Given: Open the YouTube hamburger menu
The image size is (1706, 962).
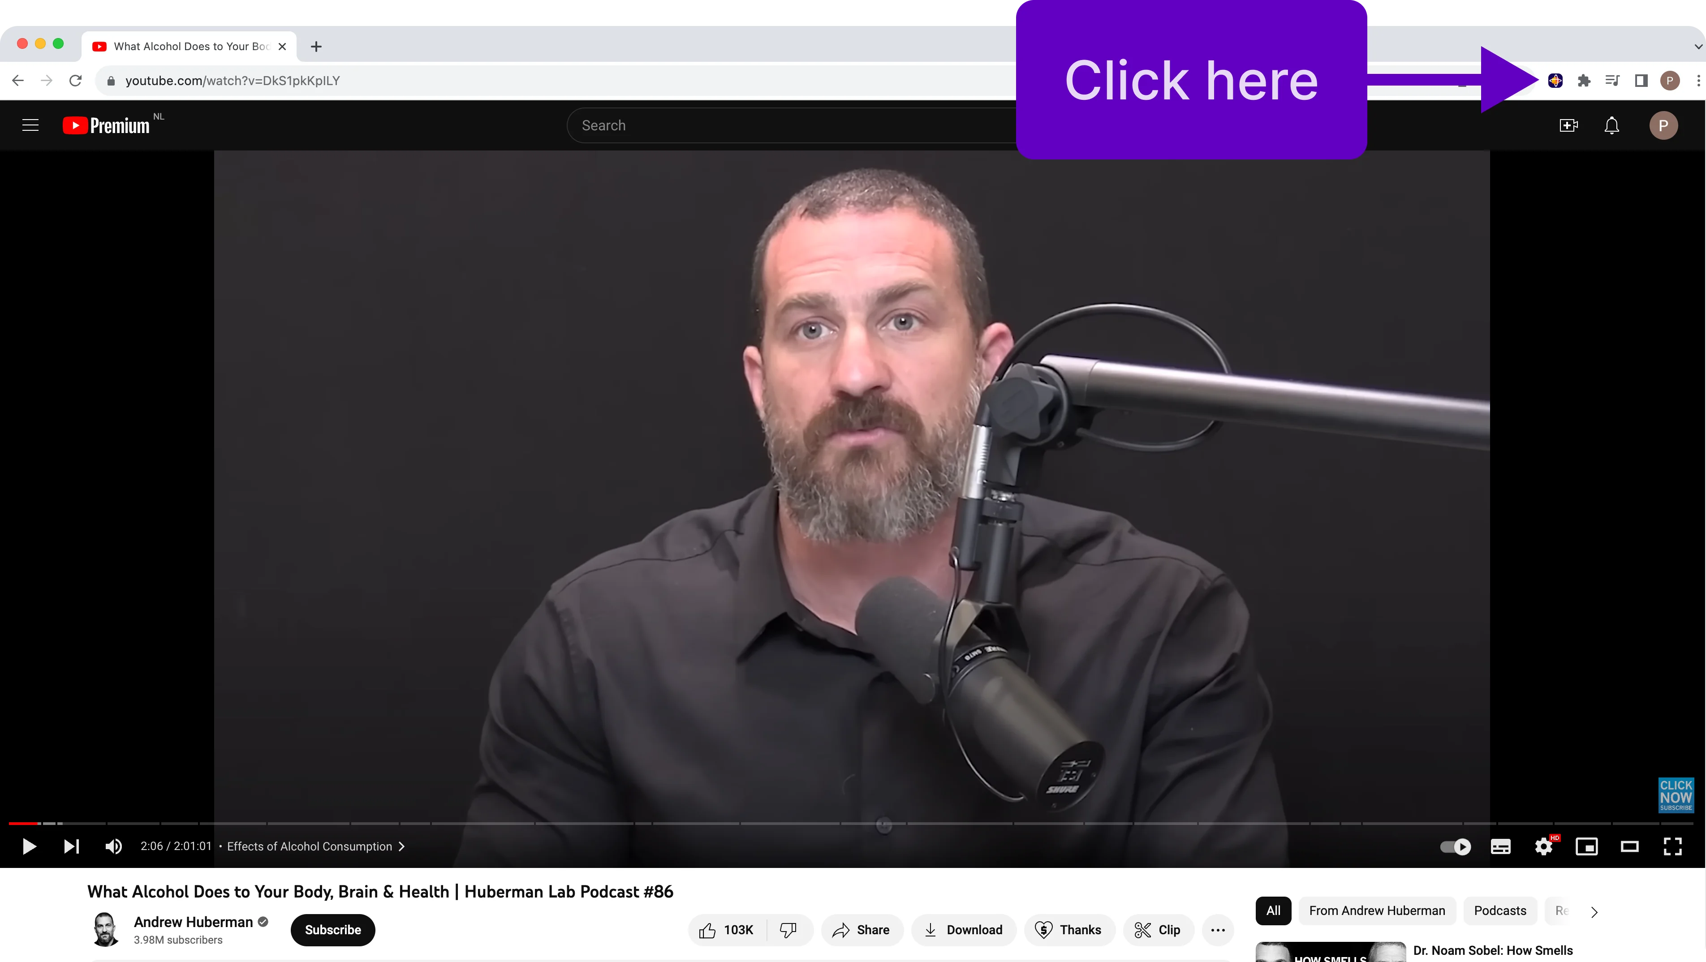Looking at the screenshot, I should [x=30, y=125].
